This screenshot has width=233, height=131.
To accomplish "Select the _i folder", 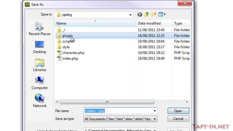I will (x=123, y=30).
